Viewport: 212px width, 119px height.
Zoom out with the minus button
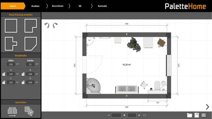[109, 115]
